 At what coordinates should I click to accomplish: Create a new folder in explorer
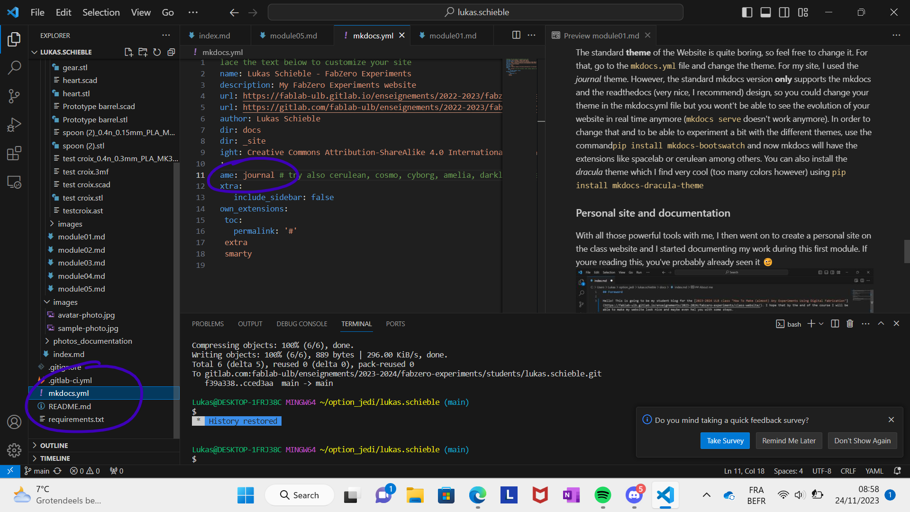143,52
